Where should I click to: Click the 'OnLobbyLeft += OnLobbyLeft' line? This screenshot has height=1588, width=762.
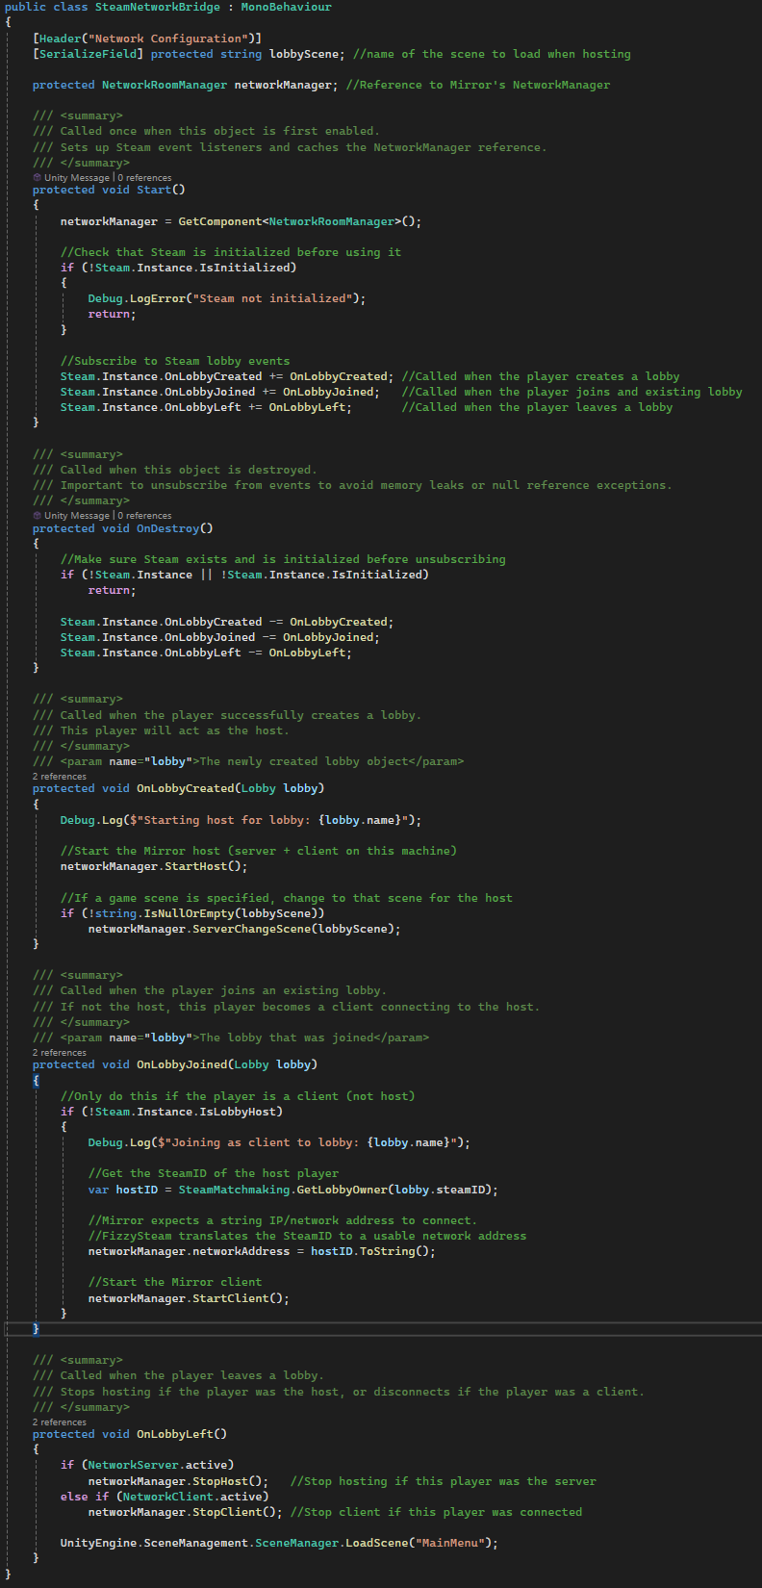206,407
